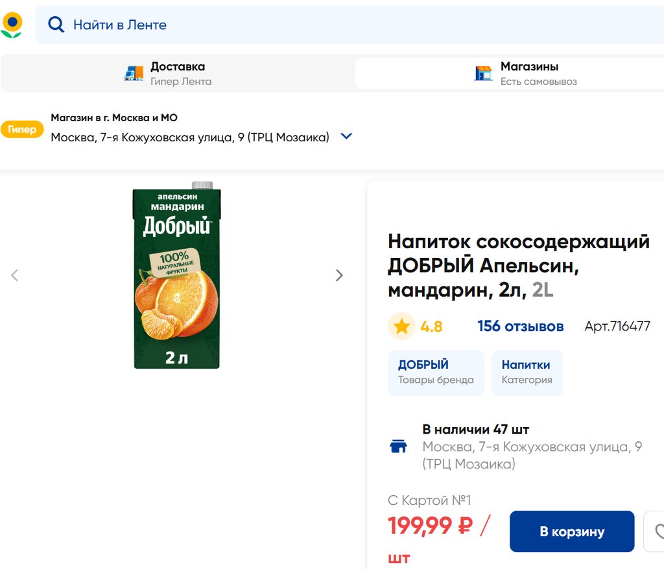This screenshot has height=569, width=664.
Task: Show next product image
Action: coord(339,275)
